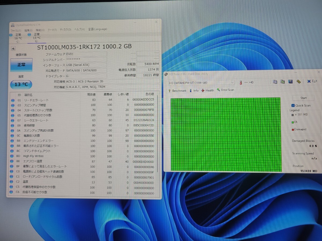
Task: Click the シリアルナンバー masked field
Action: tap(86, 60)
